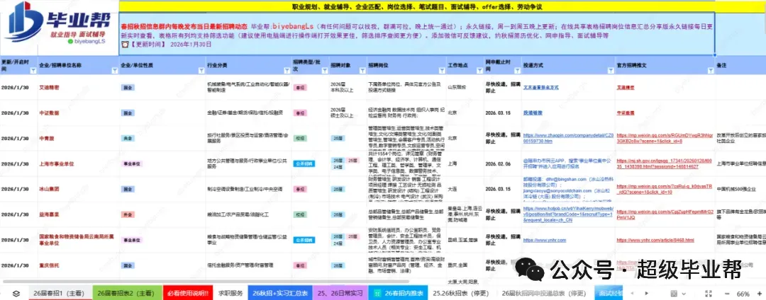Open the ynhr.com/article official post link
This screenshot has height=300, width=766.
tap(655, 240)
